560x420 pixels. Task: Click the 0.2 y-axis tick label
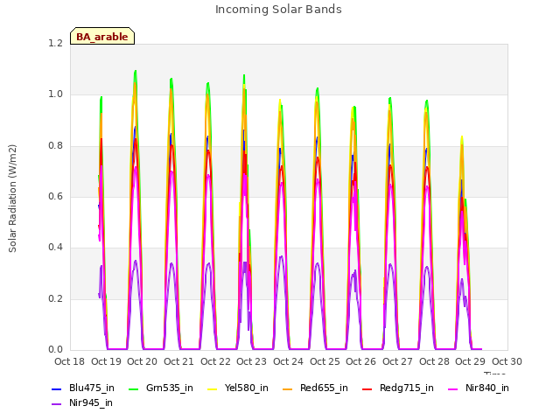pos(55,299)
